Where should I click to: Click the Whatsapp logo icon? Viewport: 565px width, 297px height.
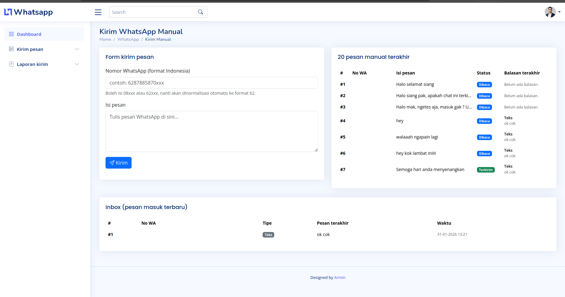coord(8,12)
